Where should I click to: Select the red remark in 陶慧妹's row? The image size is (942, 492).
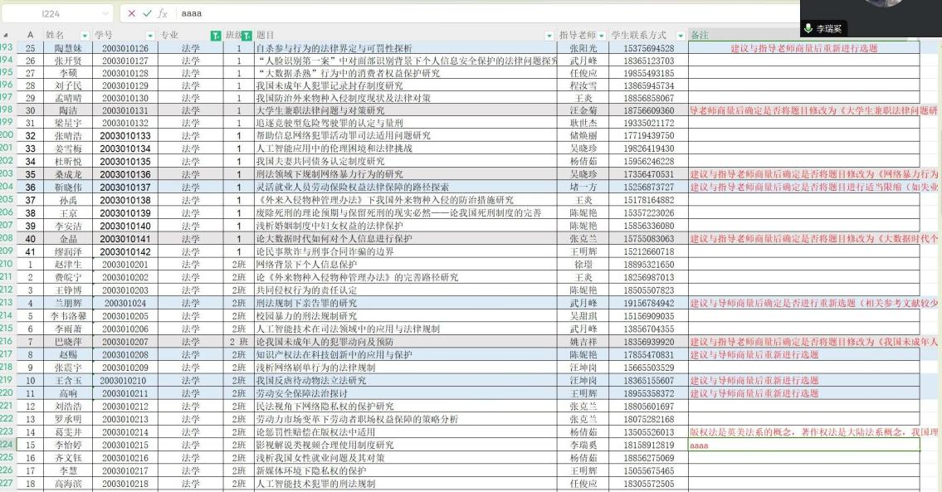(804, 48)
